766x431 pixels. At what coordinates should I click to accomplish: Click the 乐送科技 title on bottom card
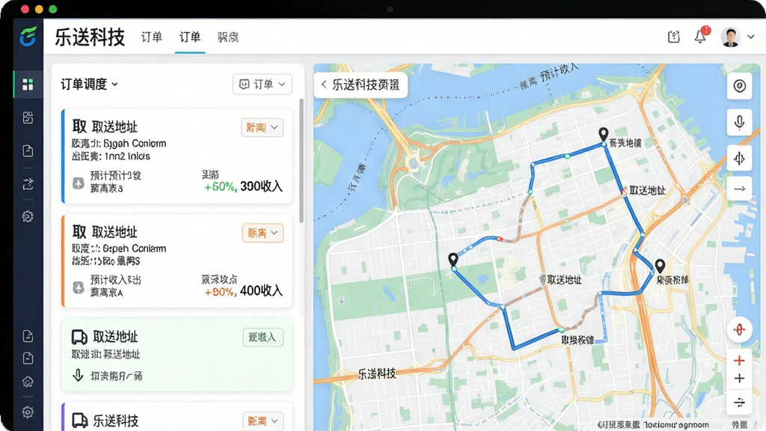tap(116, 421)
